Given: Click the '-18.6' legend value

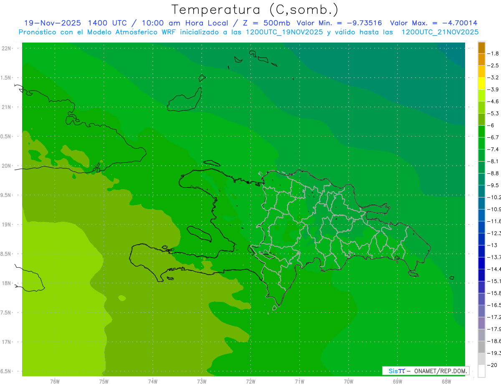Looking at the screenshot, I should [x=494, y=341].
